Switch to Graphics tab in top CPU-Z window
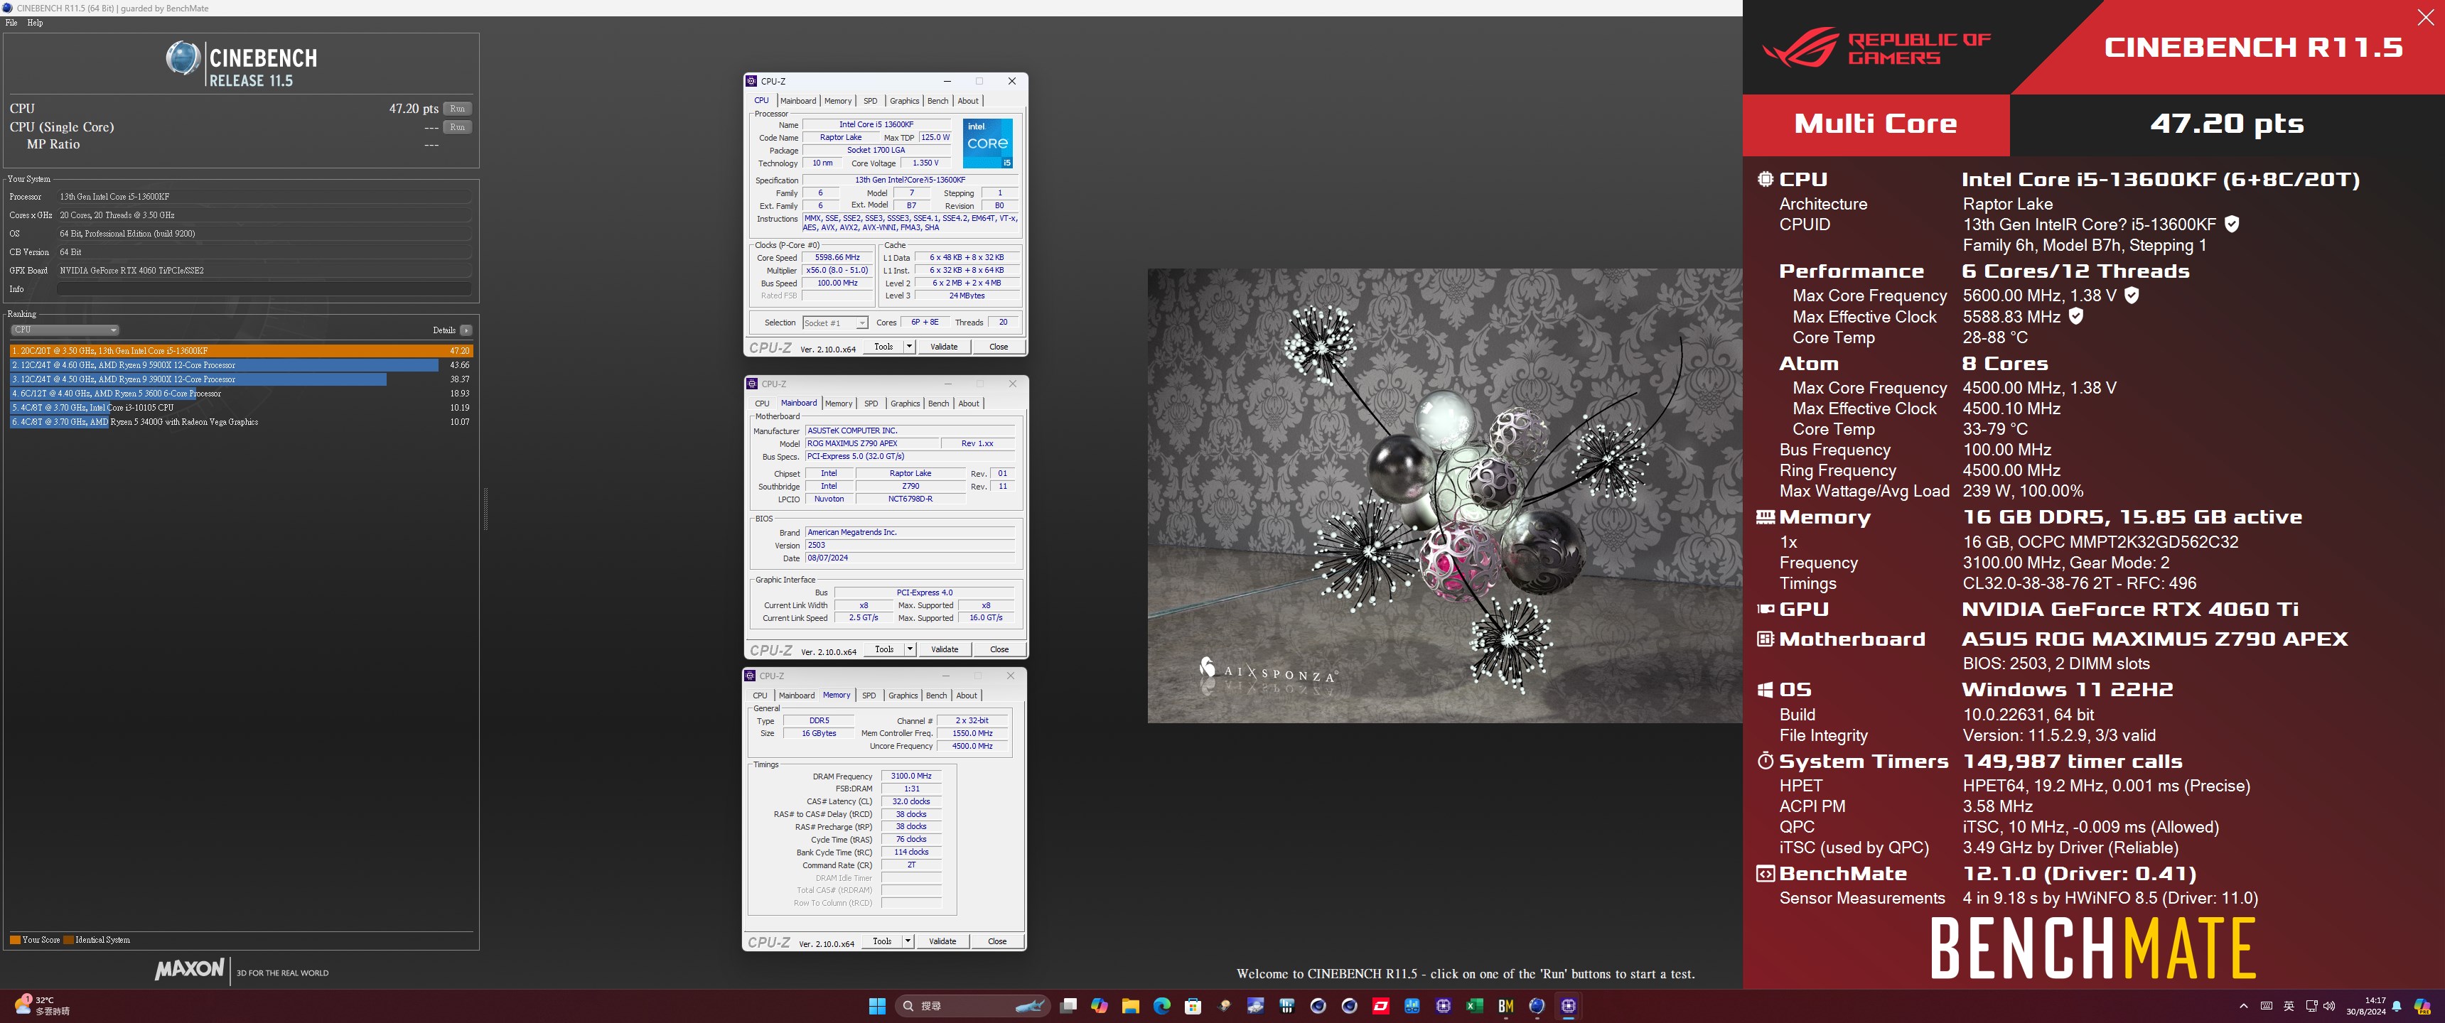This screenshot has height=1023, width=2445. click(x=903, y=101)
